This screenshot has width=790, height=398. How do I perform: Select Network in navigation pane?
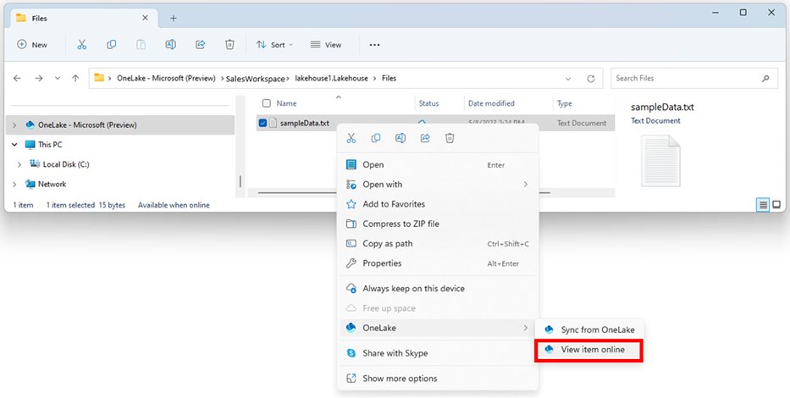(x=52, y=185)
